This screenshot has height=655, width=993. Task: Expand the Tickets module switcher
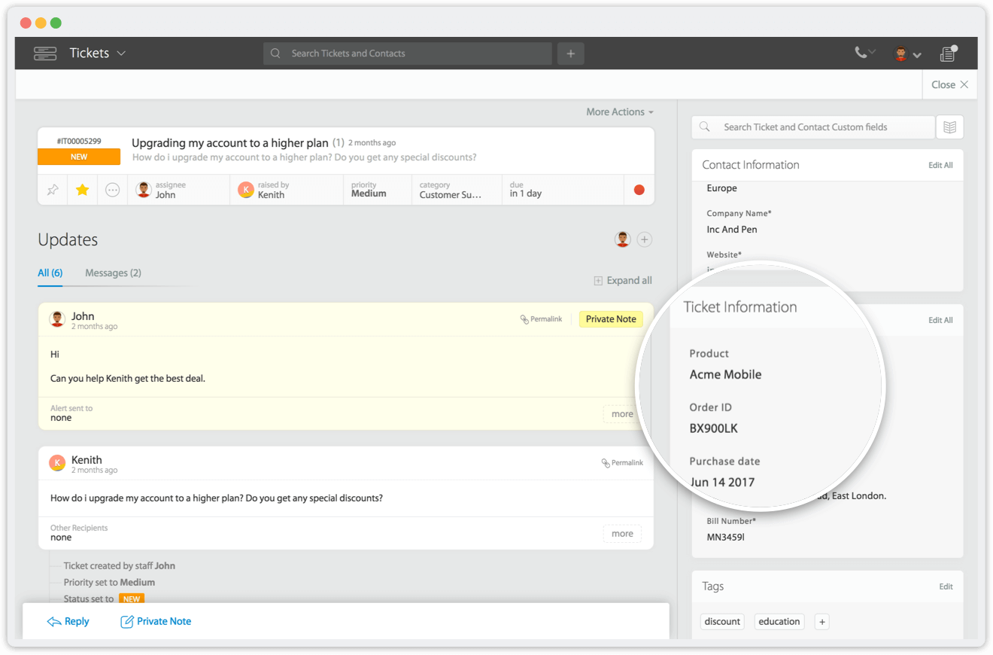pyautogui.click(x=98, y=53)
